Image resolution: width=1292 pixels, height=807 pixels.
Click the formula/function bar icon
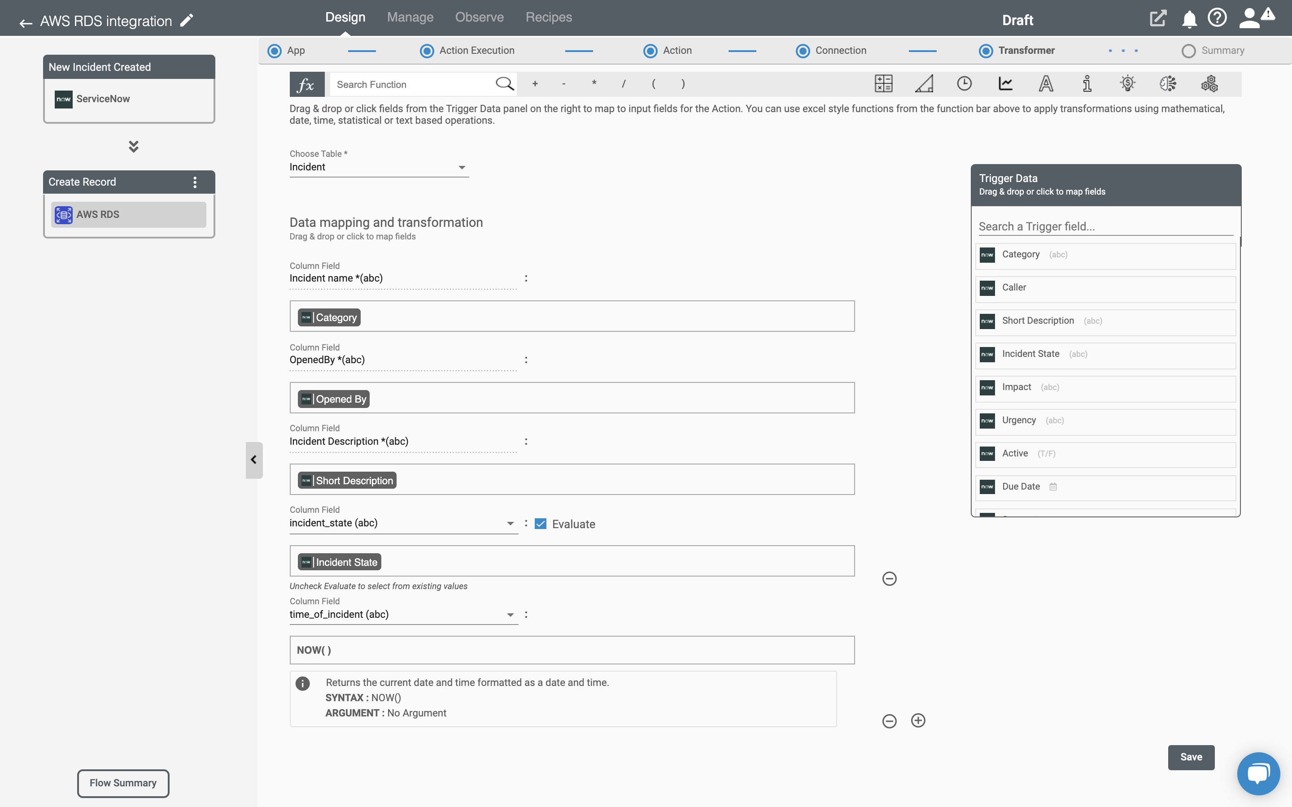(305, 84)
